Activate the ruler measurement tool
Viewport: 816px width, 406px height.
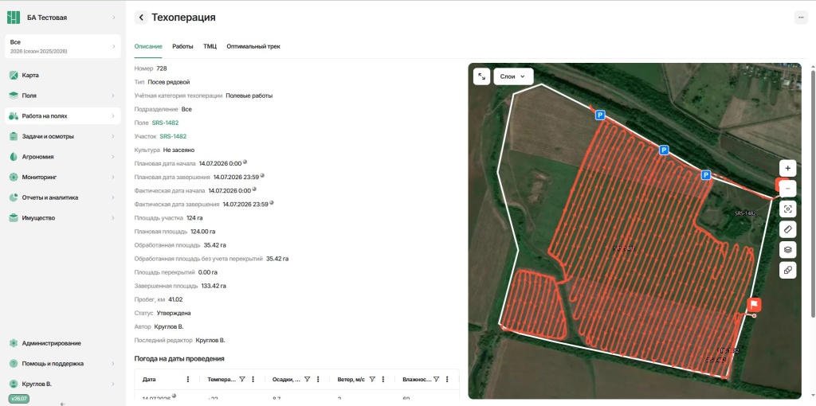[788, 229]
